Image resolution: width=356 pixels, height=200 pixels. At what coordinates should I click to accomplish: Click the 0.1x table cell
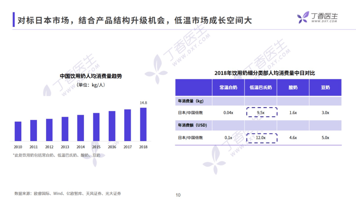(x=228, y=138)
